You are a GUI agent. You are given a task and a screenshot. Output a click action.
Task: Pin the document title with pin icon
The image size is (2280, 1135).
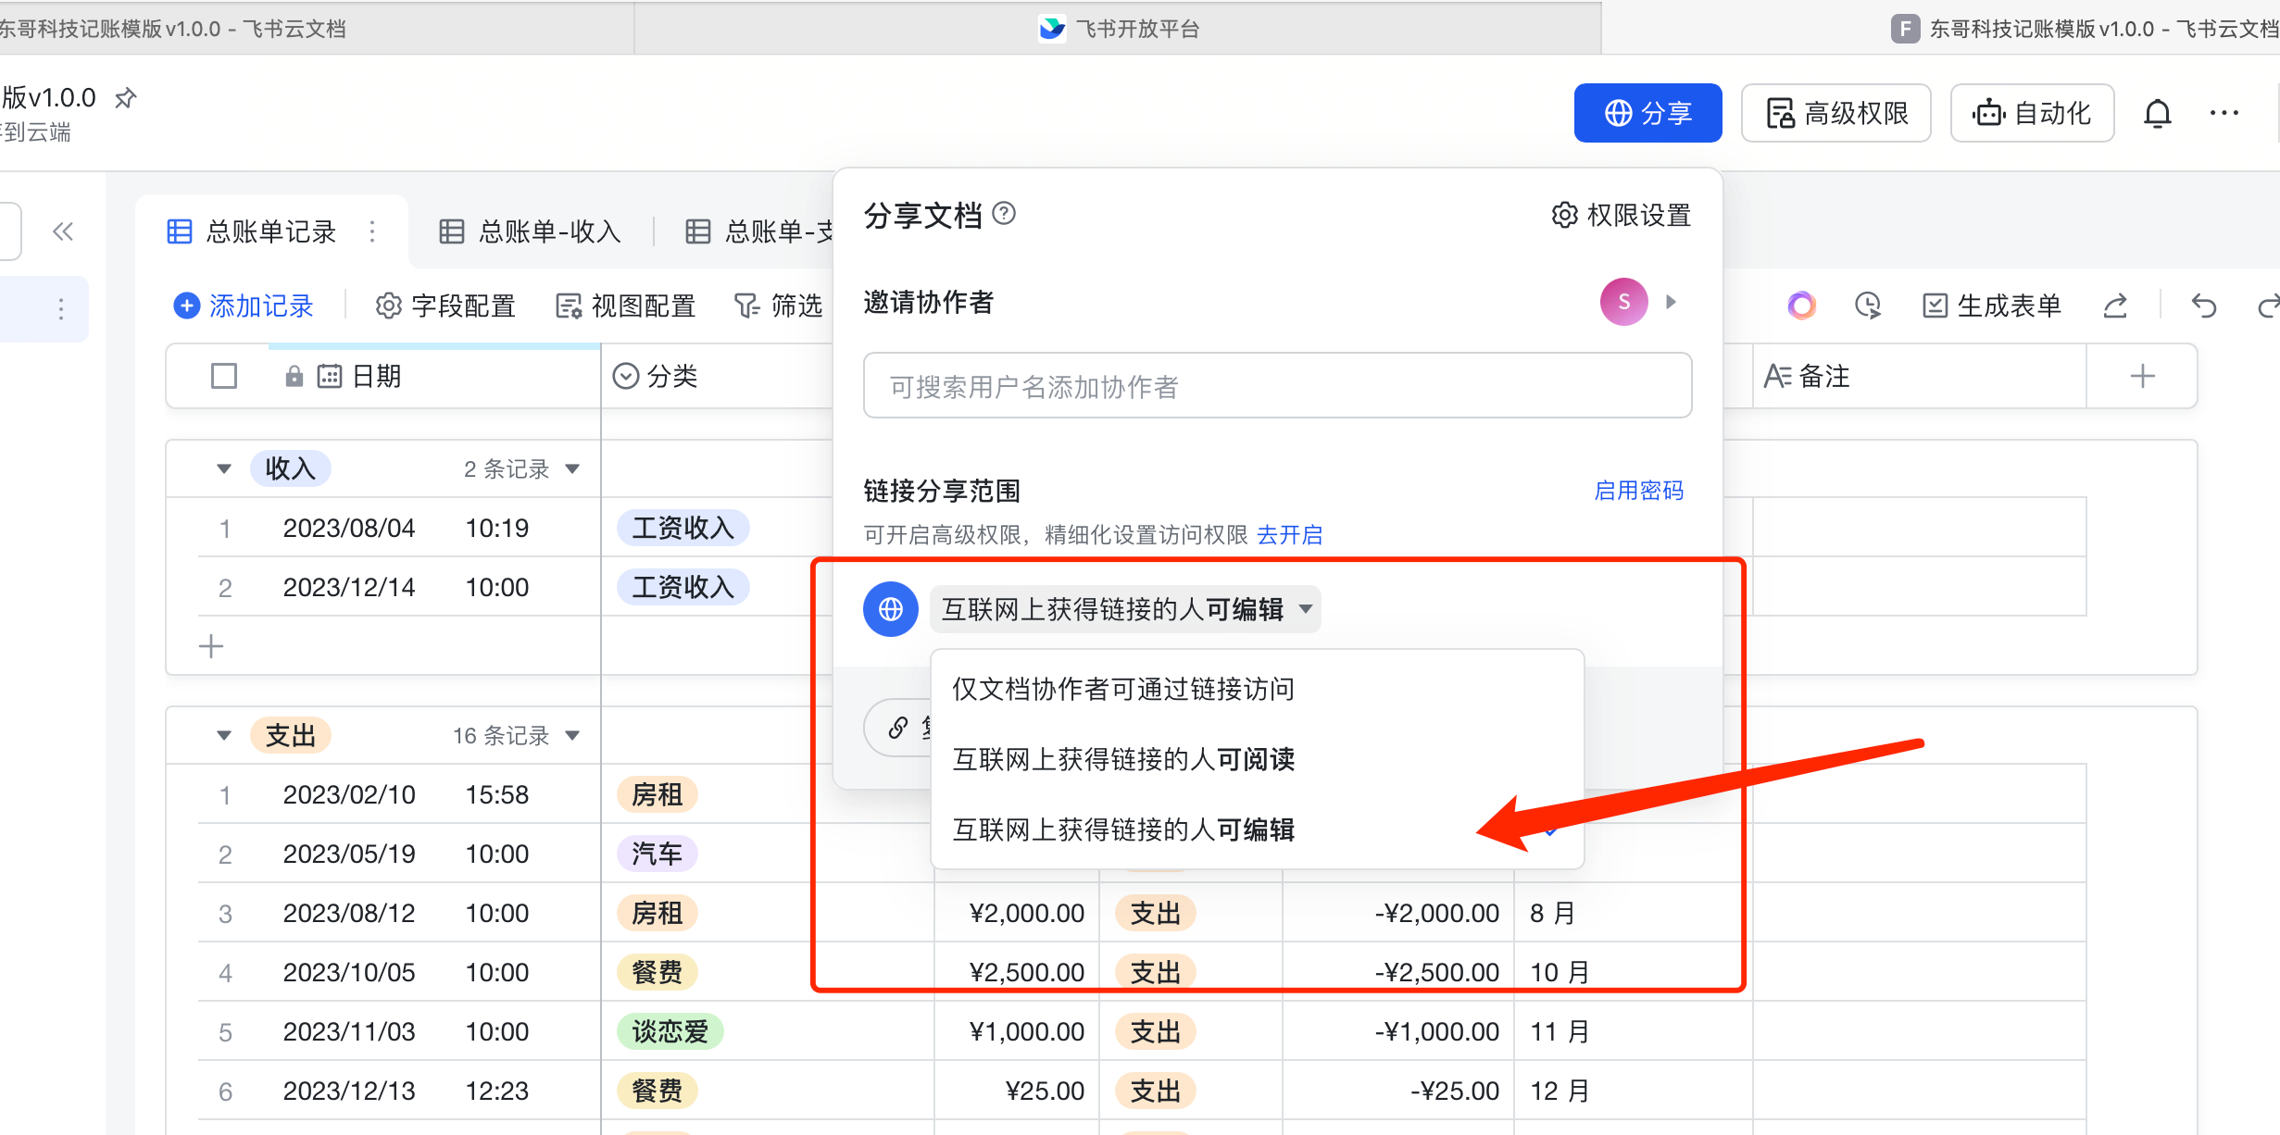pyautogui.click(x=125, y=98)
